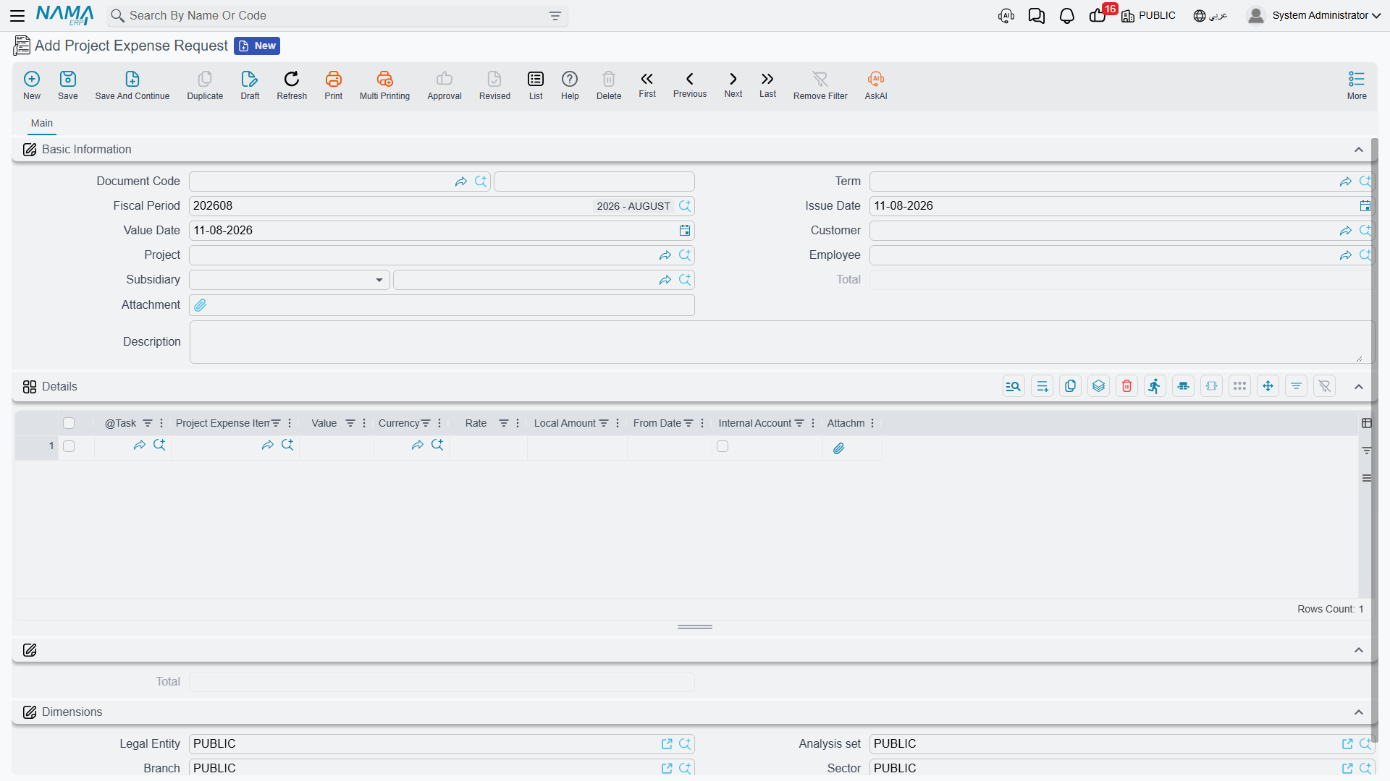Open System Administrator user dropdown

click(x=1314, y=15)
